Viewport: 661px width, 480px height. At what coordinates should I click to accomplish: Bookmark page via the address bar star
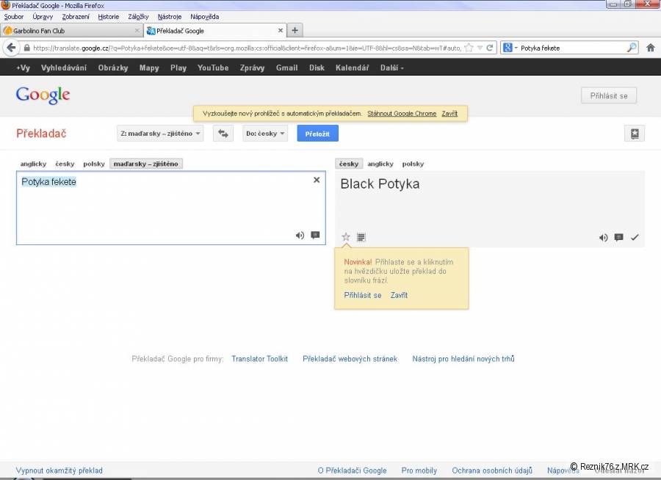click(x=469, y=48)
